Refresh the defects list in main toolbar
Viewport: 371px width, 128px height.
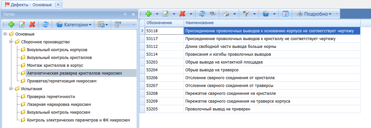pos(202,14)
